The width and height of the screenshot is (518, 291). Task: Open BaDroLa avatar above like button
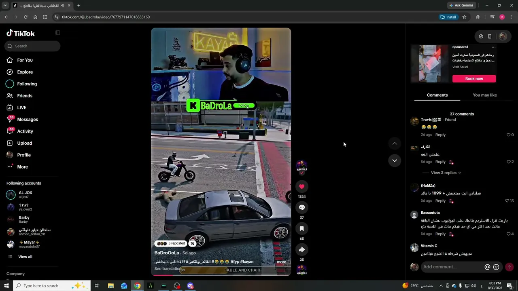click(x=301, y=166)
